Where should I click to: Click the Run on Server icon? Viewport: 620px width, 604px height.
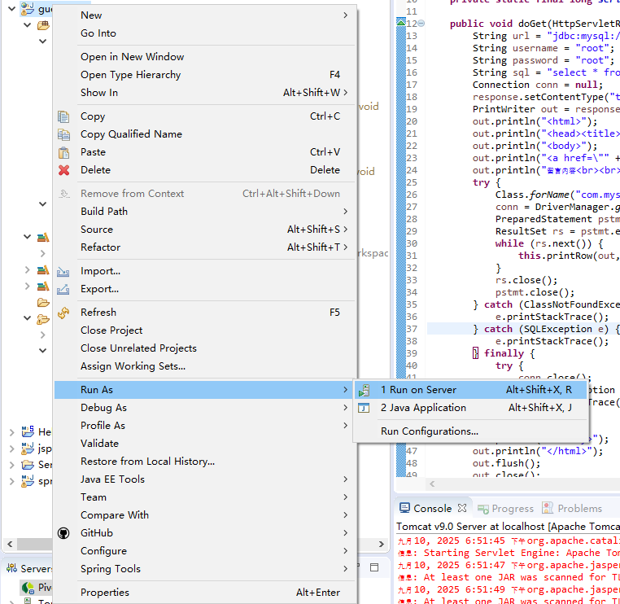point(365,390)
